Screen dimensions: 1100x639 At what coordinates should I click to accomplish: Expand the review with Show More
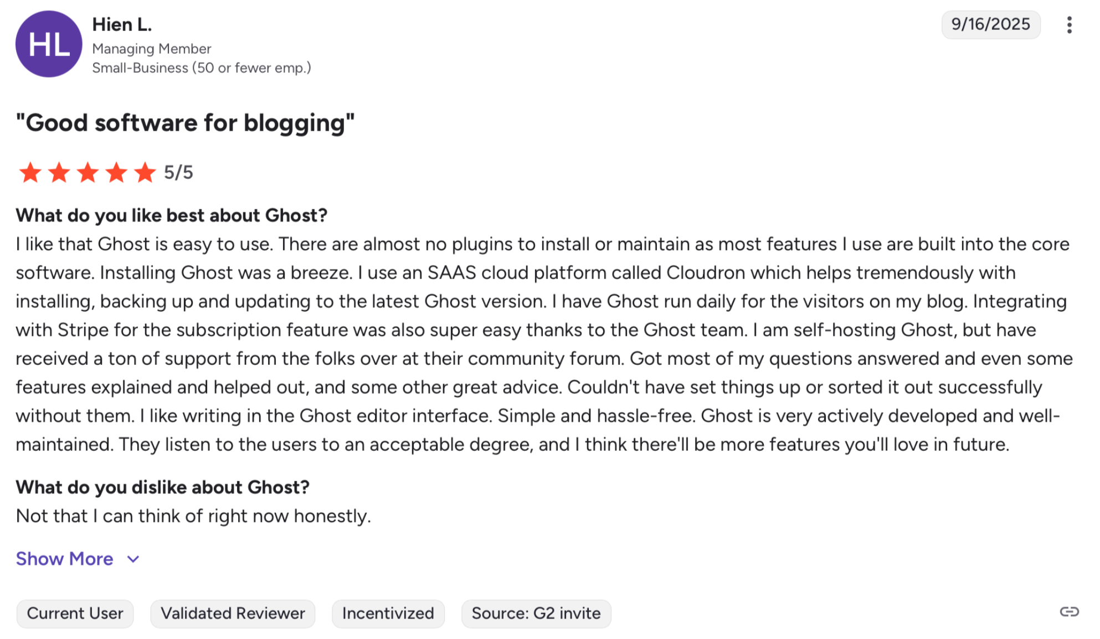click(64, 559)
